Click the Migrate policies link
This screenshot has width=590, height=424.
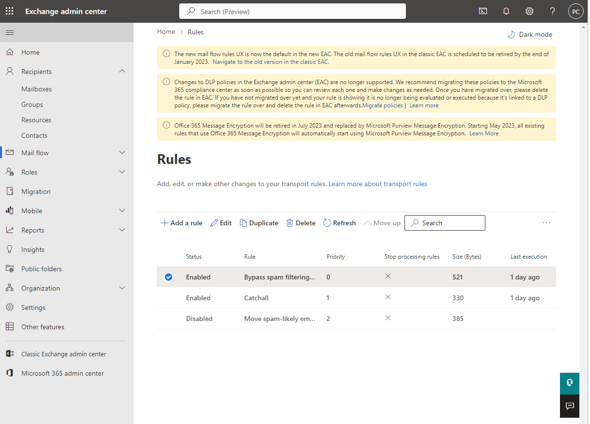coord(383,105)
